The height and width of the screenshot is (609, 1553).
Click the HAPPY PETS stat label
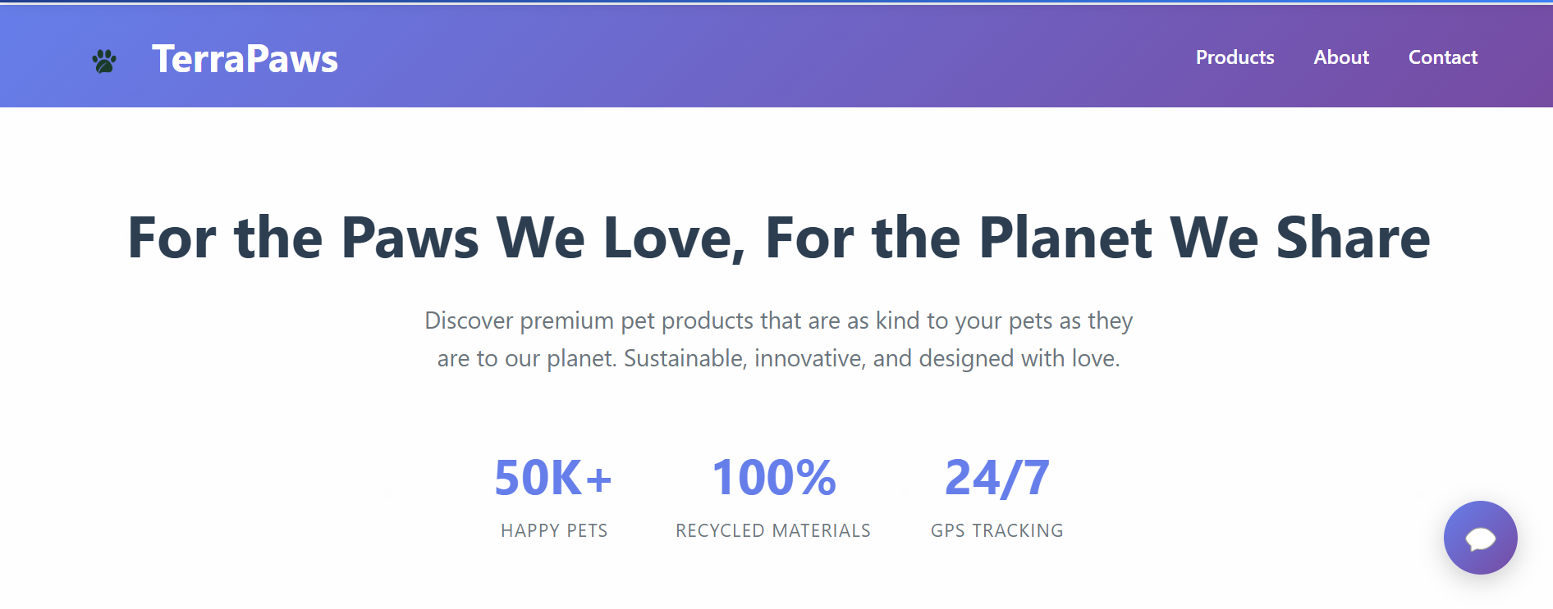(x=554, y=530)
